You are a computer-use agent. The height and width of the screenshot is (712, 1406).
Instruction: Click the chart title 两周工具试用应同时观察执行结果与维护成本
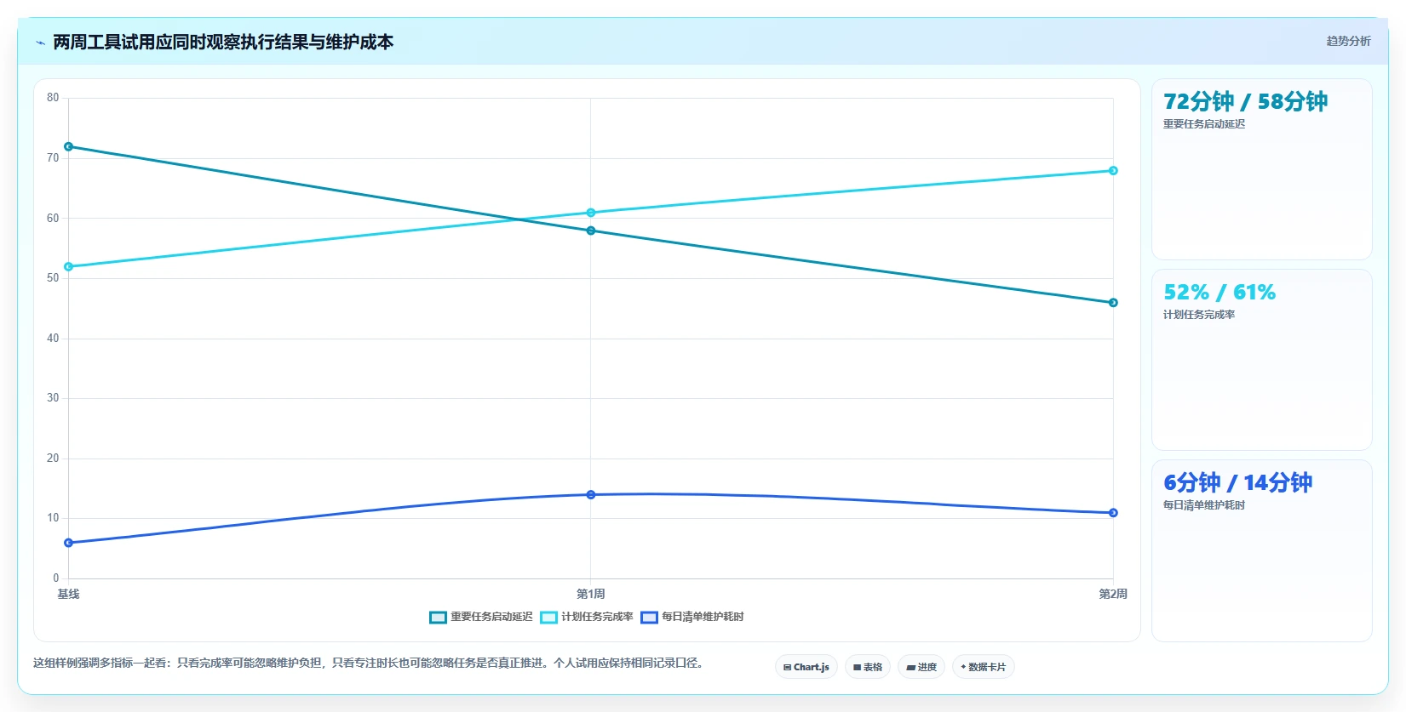[223, 43]
